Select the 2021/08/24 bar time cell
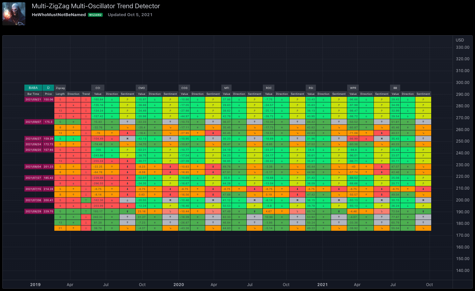The image size is (475, 291). tap(33, 144)
